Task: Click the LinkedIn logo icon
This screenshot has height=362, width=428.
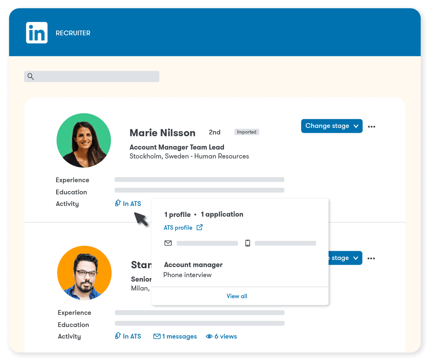Action: tap(37, 33)
